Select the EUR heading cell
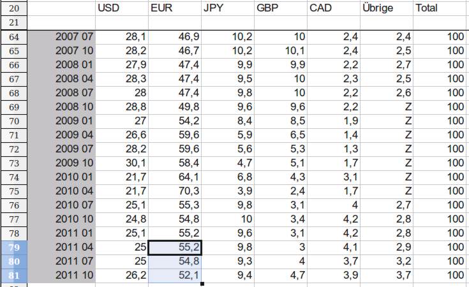The height and width of the screenshot is (287, 469). click(x=174, y=8)
